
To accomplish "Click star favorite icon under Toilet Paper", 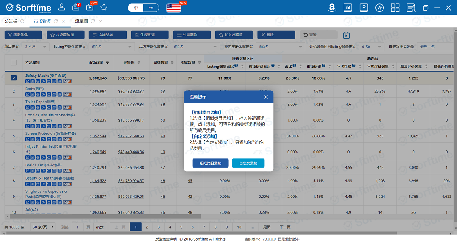I will pos(49,108).
